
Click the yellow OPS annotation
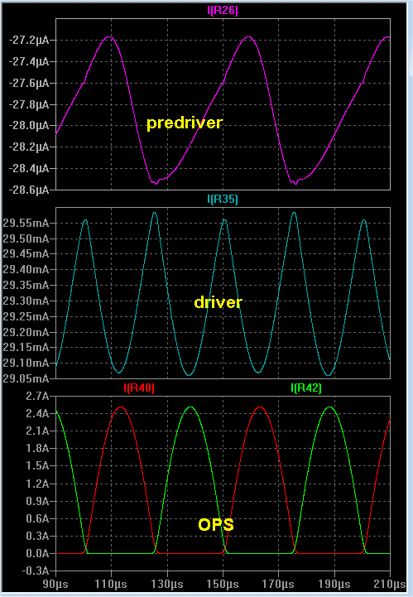[216, 525]
